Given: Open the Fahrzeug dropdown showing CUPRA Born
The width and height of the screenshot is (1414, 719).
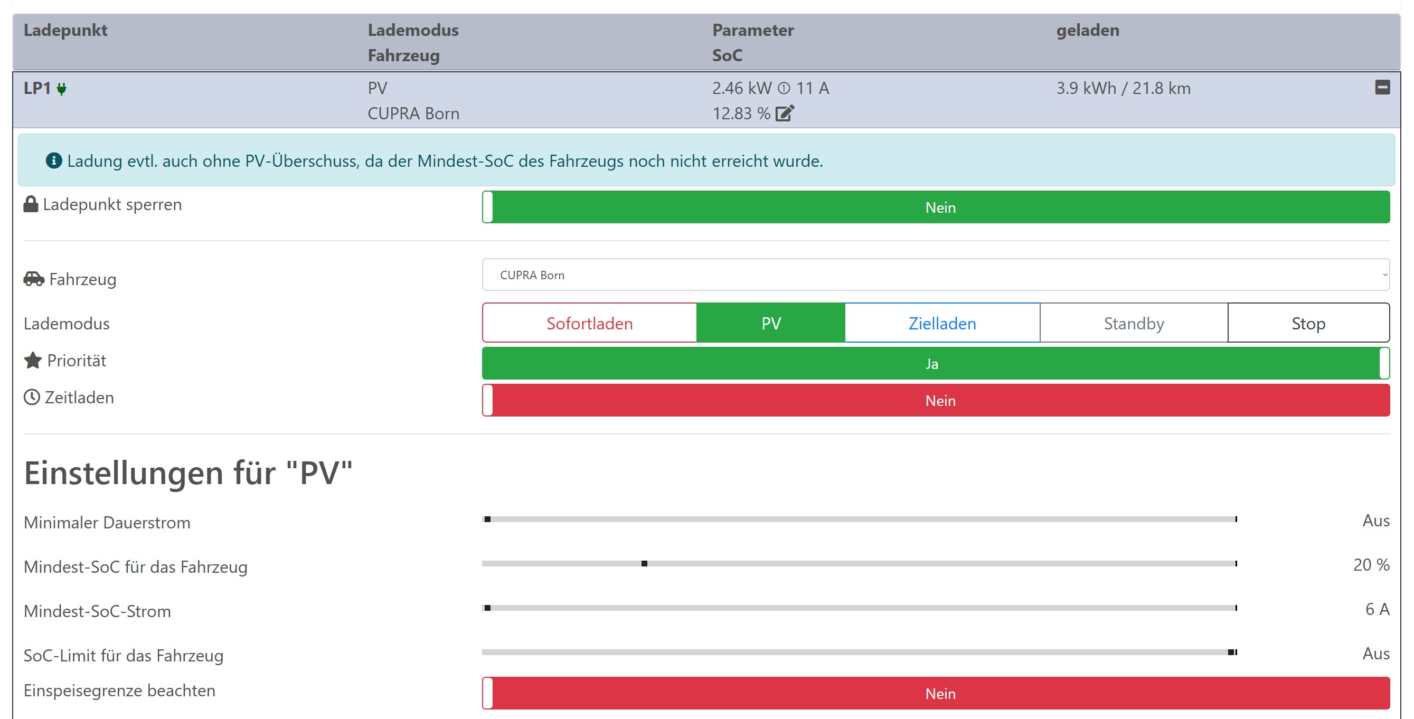Looking at the screenshot, I should [935, 275].
